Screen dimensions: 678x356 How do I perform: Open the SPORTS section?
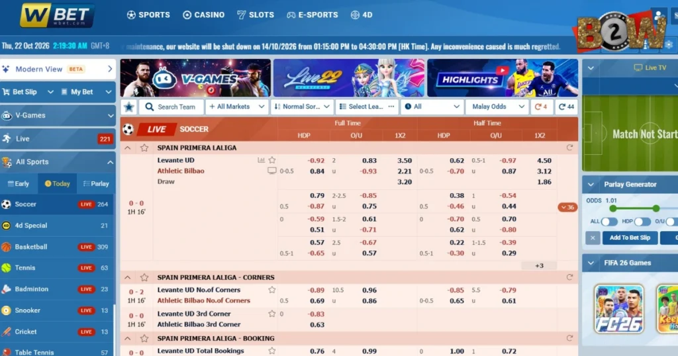coord(148,15)
